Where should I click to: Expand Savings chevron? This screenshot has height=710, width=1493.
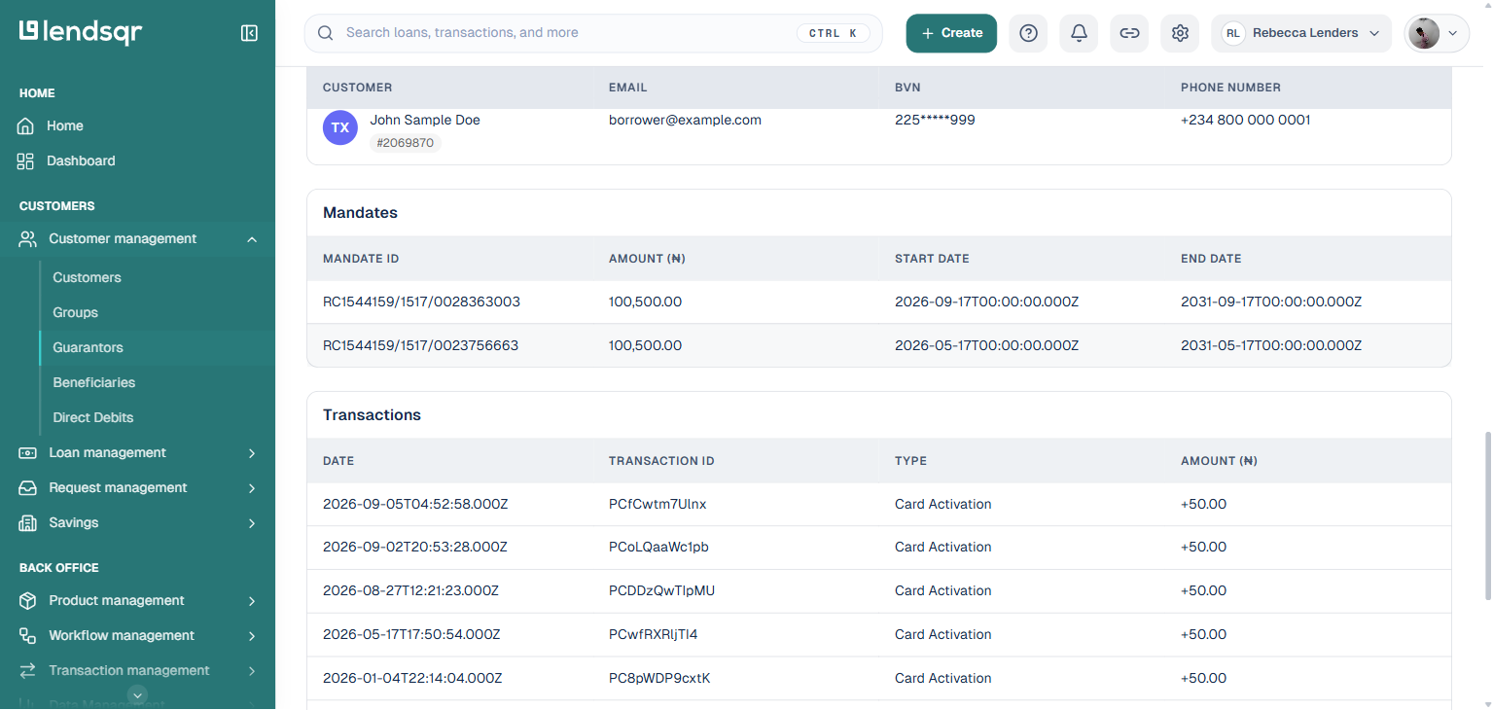(252, 523)
